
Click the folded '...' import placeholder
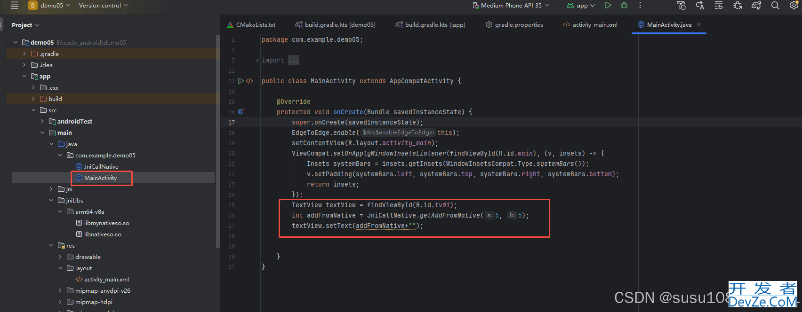click(293, 60)
